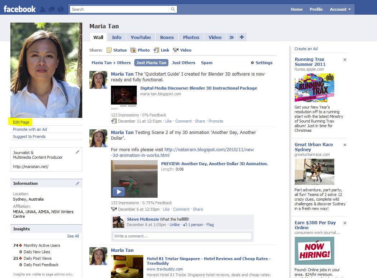Click the facebook logo
This screenshot has width=377, height=278.
(x=19, y=9)
